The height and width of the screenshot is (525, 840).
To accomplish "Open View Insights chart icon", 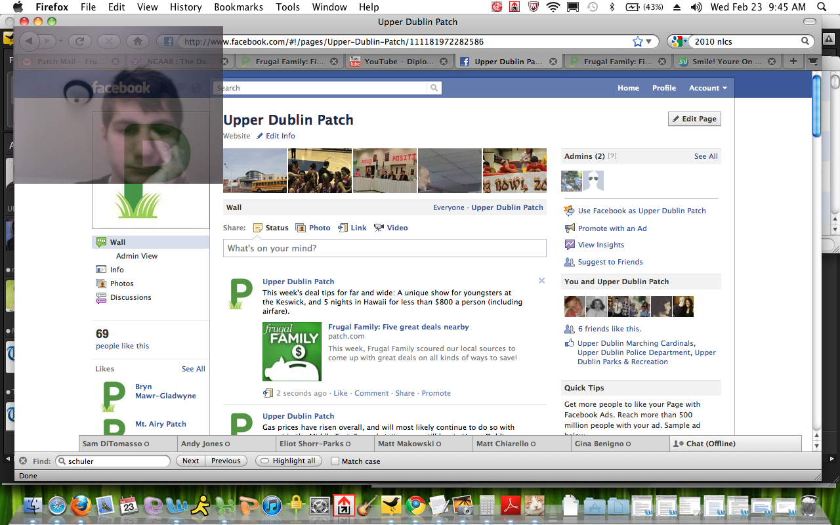I will pos(570,245).
